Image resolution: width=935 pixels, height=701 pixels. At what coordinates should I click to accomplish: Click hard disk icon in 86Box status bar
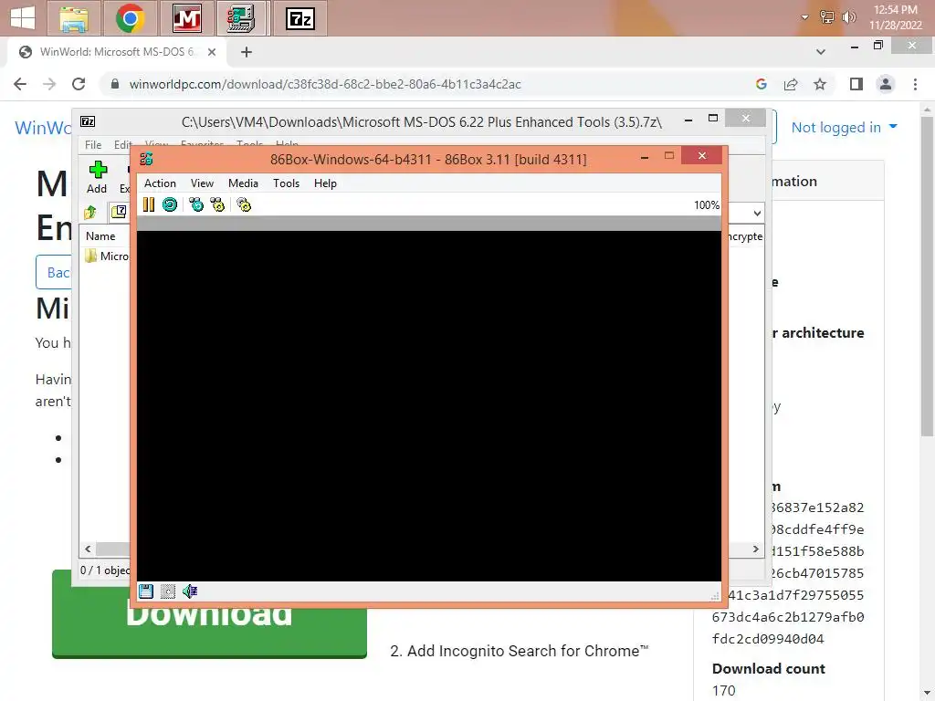point(168,591)
